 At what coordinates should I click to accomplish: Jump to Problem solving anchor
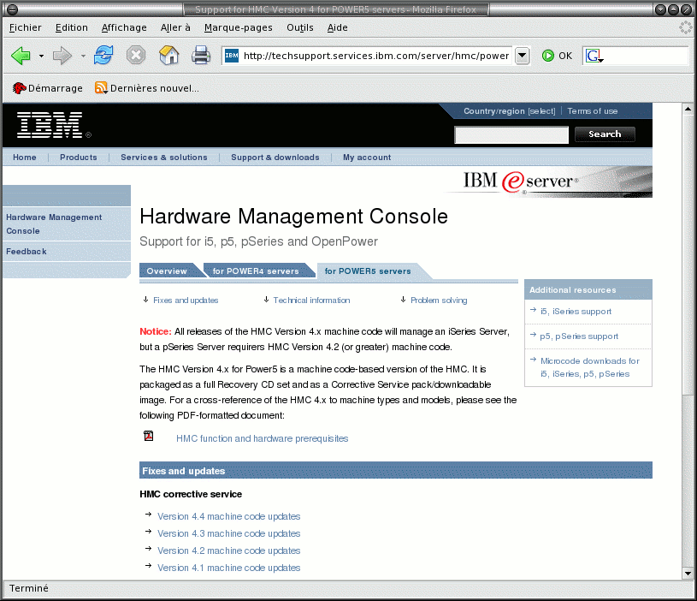tap(439, 300)
